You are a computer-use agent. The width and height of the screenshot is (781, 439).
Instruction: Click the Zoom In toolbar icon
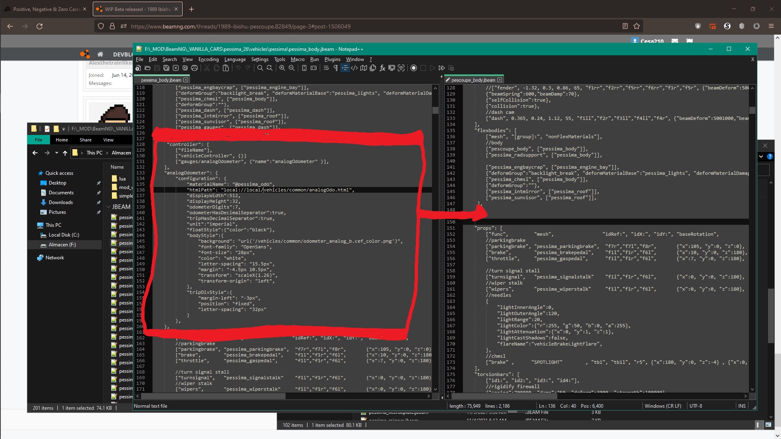pos(282,68)
